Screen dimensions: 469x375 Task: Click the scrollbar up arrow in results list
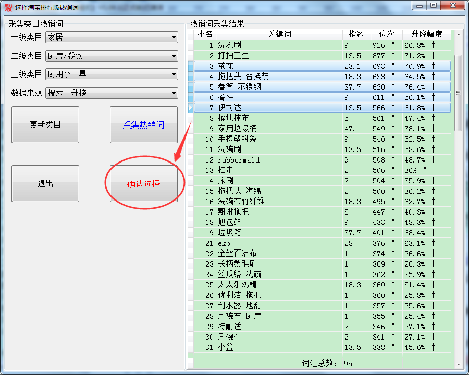click(458, 35)
